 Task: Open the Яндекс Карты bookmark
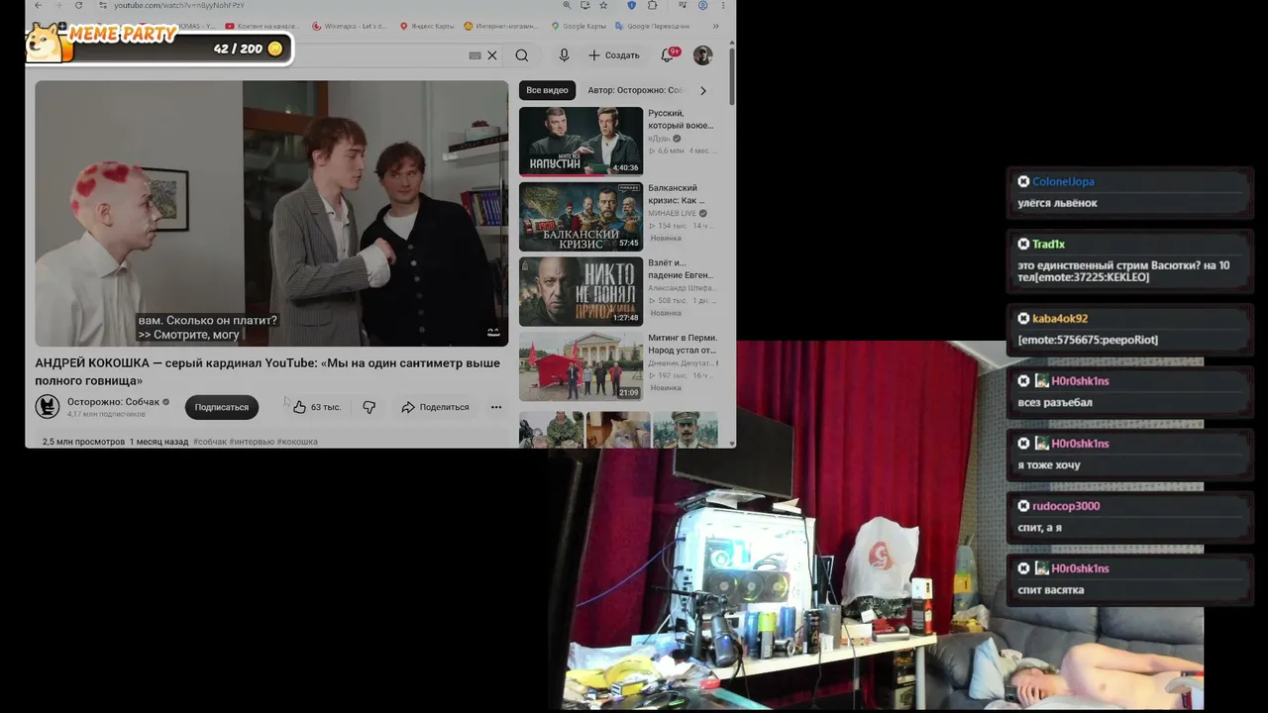tap(426, 26)
